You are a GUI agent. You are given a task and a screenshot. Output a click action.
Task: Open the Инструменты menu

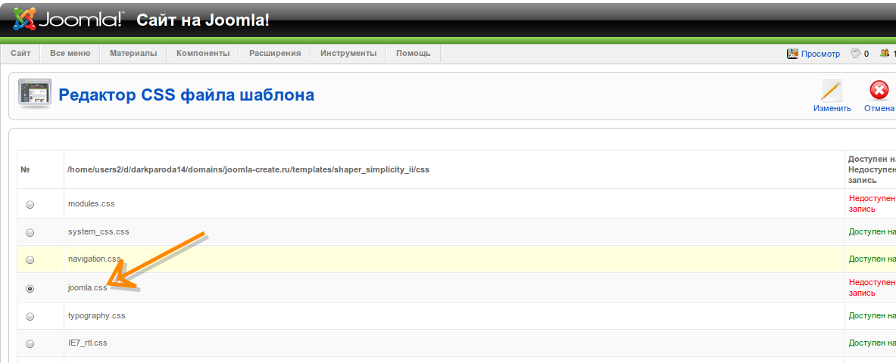click(348, 54)
